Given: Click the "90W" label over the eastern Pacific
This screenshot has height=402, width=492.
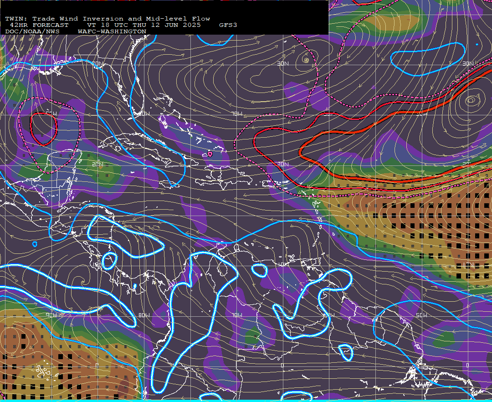Looking at the screenshot, I should pos(51,315).
